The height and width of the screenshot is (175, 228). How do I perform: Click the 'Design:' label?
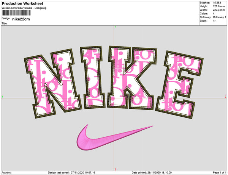tap(6, 19)
